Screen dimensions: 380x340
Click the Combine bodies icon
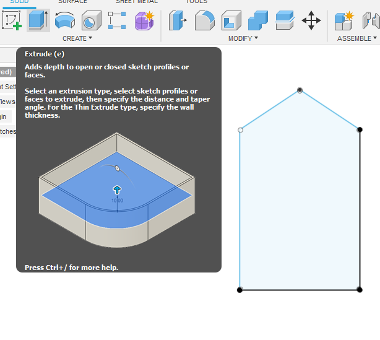click(258, 20)
